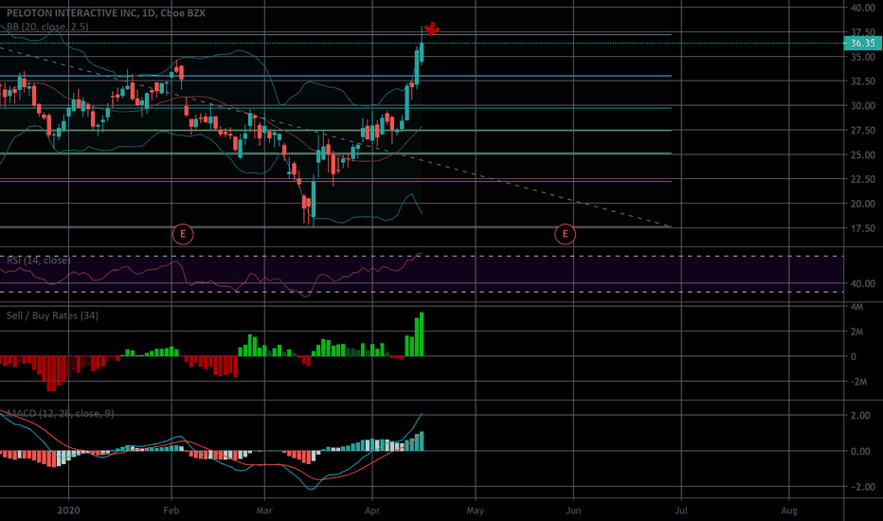883x521 pixels.
Task: Select the MACD (12, 26, close, 9) label
Action: [61, 413]
